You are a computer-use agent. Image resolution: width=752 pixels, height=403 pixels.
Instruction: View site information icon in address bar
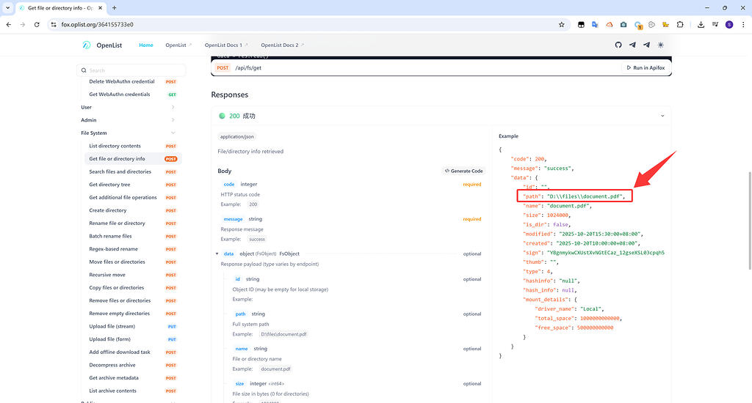pyautogui.click(x=54, y=24)
